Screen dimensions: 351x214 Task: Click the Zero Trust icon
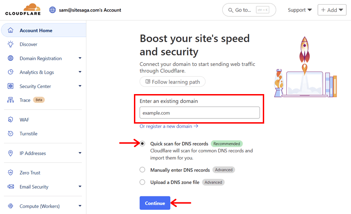(11, 172)
